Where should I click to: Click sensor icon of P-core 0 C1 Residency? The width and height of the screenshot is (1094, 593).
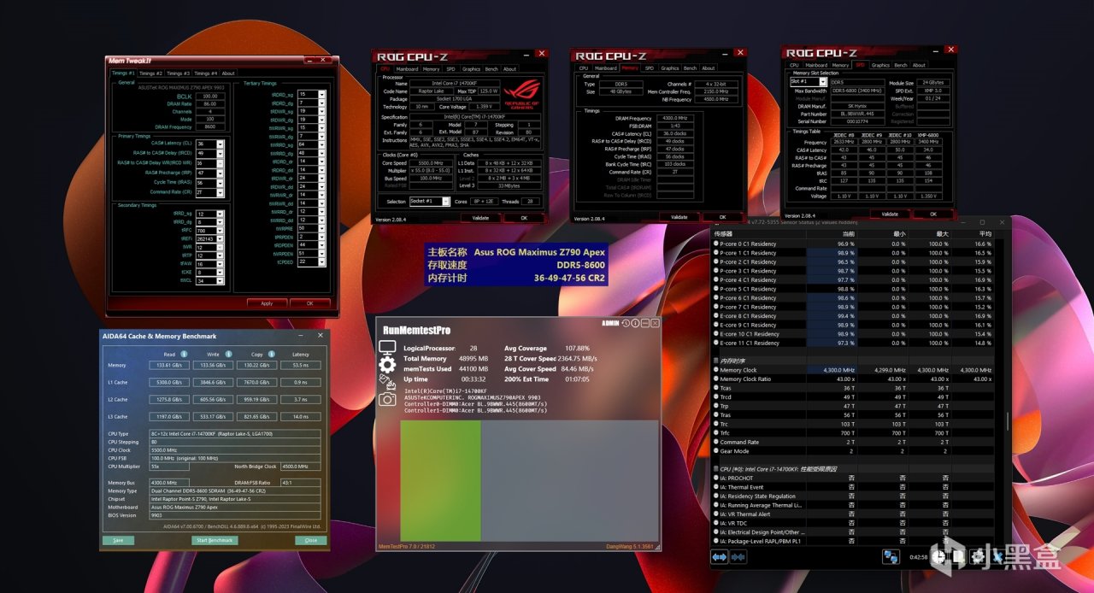pos(716,244)
